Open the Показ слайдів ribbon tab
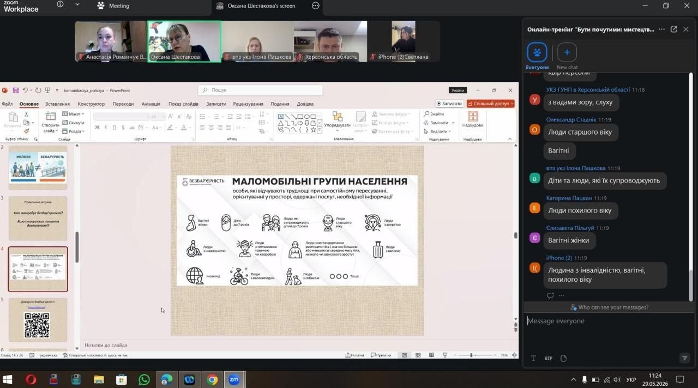Image resolution: width=698 pixels, height=388 pixels. [x=183, y=104]
